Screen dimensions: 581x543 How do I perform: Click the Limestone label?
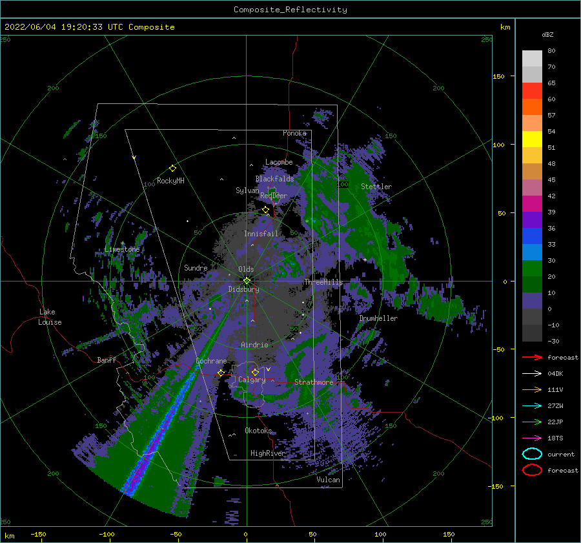click(122, 249)
